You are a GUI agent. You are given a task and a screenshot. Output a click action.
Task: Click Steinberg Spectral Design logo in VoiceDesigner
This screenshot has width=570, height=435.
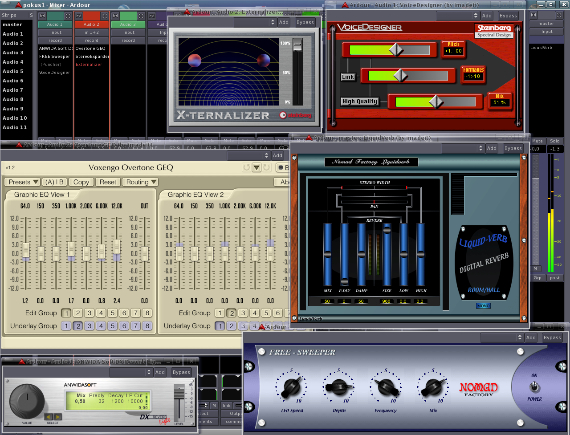click(x=494, y=31)
